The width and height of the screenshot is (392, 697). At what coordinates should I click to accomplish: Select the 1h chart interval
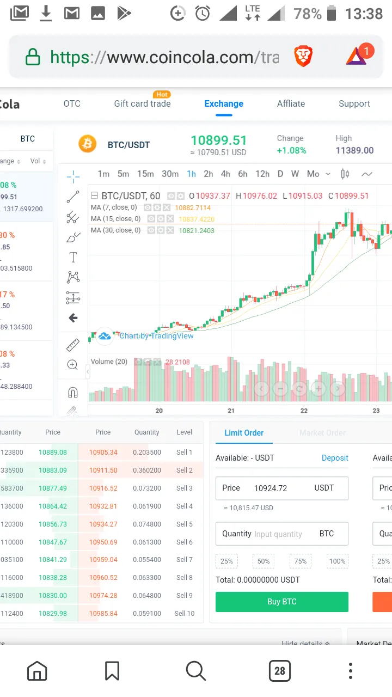[x=191, y=174]
